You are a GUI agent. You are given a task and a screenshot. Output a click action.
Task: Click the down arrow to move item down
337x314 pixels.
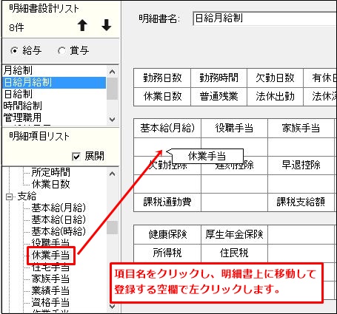(x=107, y=25)
